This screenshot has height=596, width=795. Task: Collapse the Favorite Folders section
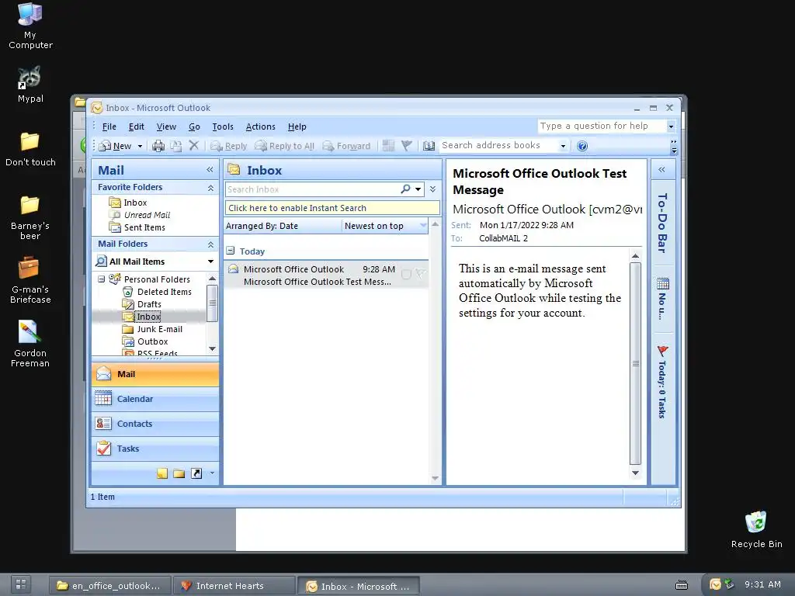click(210, 188)
